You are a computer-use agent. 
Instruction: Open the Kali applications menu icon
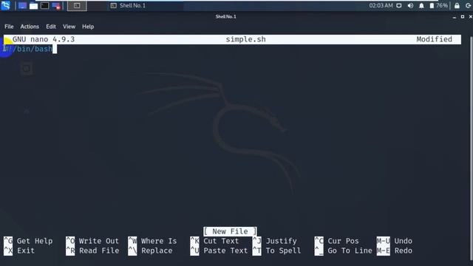coord(5,5)
